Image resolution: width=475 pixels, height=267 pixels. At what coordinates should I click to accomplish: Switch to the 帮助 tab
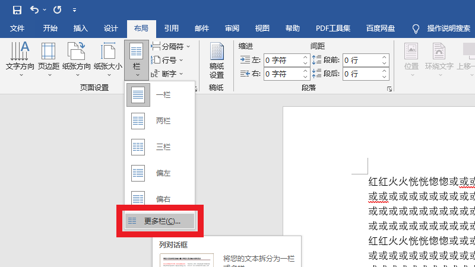pos(293,28)
